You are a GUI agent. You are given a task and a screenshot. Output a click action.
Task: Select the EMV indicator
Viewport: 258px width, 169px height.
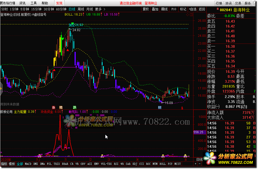[96, 164]
